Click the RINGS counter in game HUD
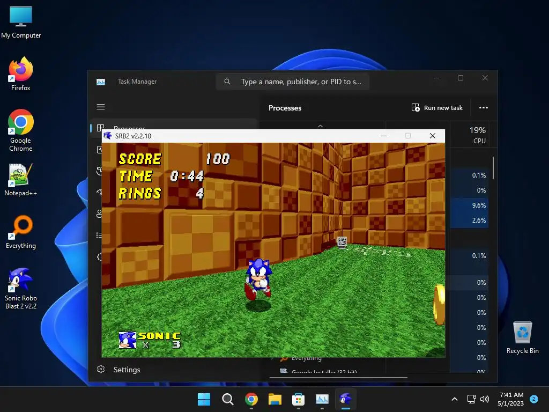The width and height of the screenshot is (549, 412). click(x=161, y=193)
